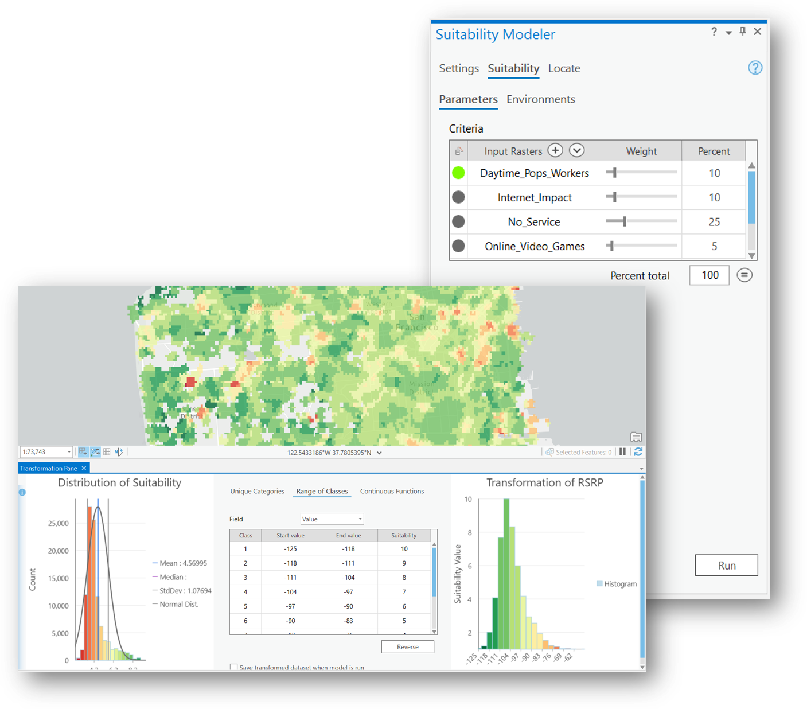
Task: Click the blue info icon beside Distribution of Suitability
Action: pyautogui.click(x=22, y=492)
